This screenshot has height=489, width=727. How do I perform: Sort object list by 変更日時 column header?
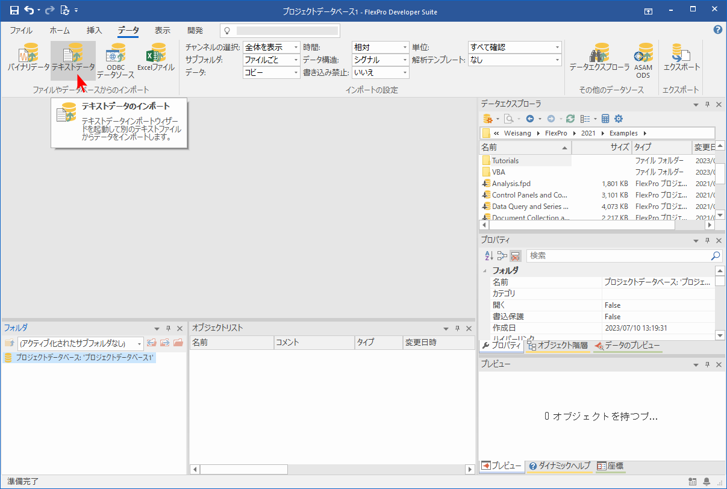tap(438, 343)
